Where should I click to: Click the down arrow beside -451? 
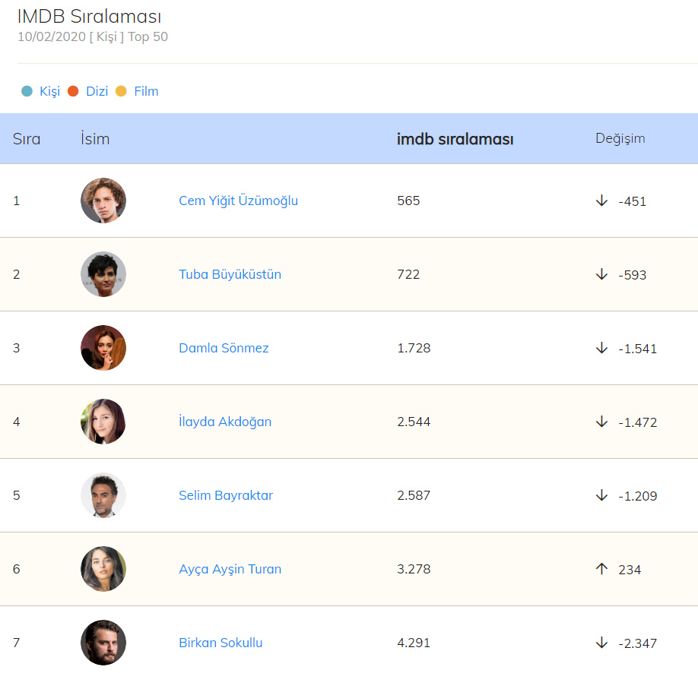coord(601,201)
